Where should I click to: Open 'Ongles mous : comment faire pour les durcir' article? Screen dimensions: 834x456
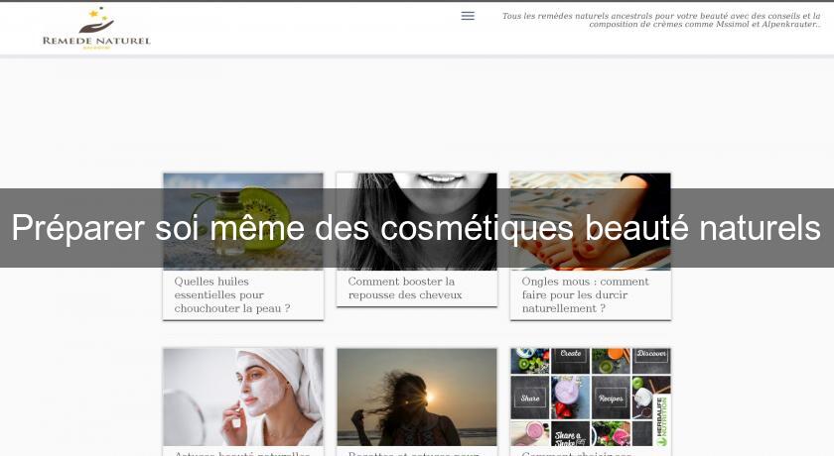tap(585, 294)
